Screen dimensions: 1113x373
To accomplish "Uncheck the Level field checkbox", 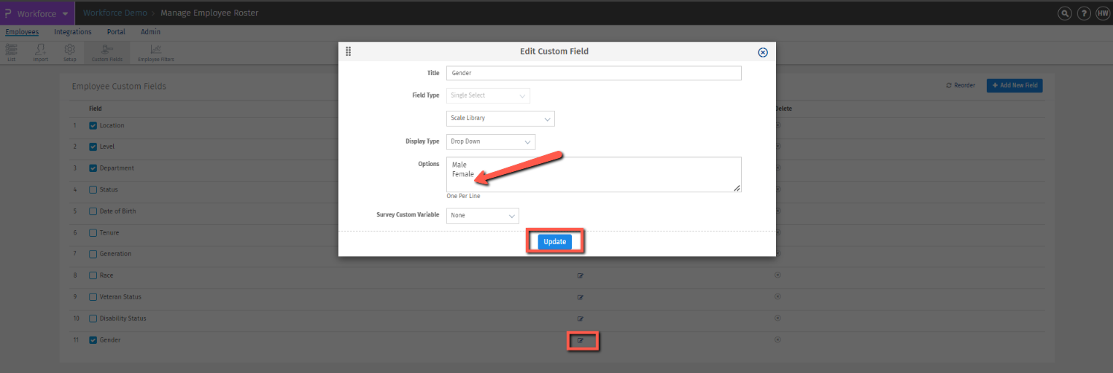I will tap(93, 146).
